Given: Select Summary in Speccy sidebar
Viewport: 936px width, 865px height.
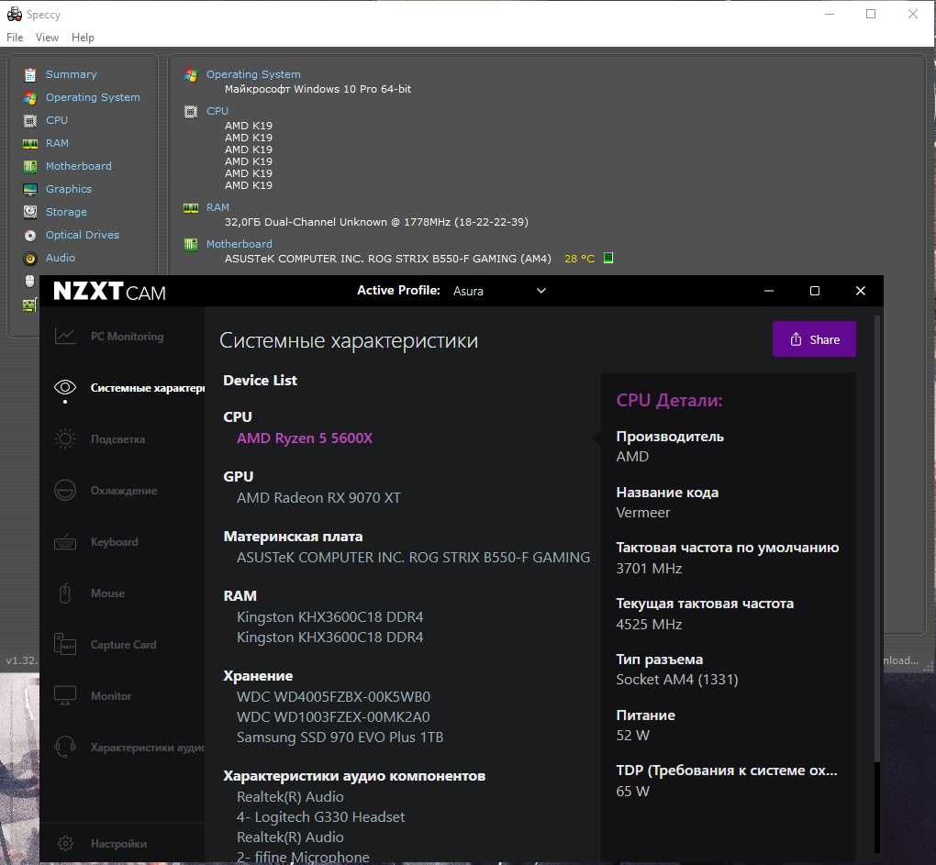Looking at the screenshot, I should coord(71,74).
